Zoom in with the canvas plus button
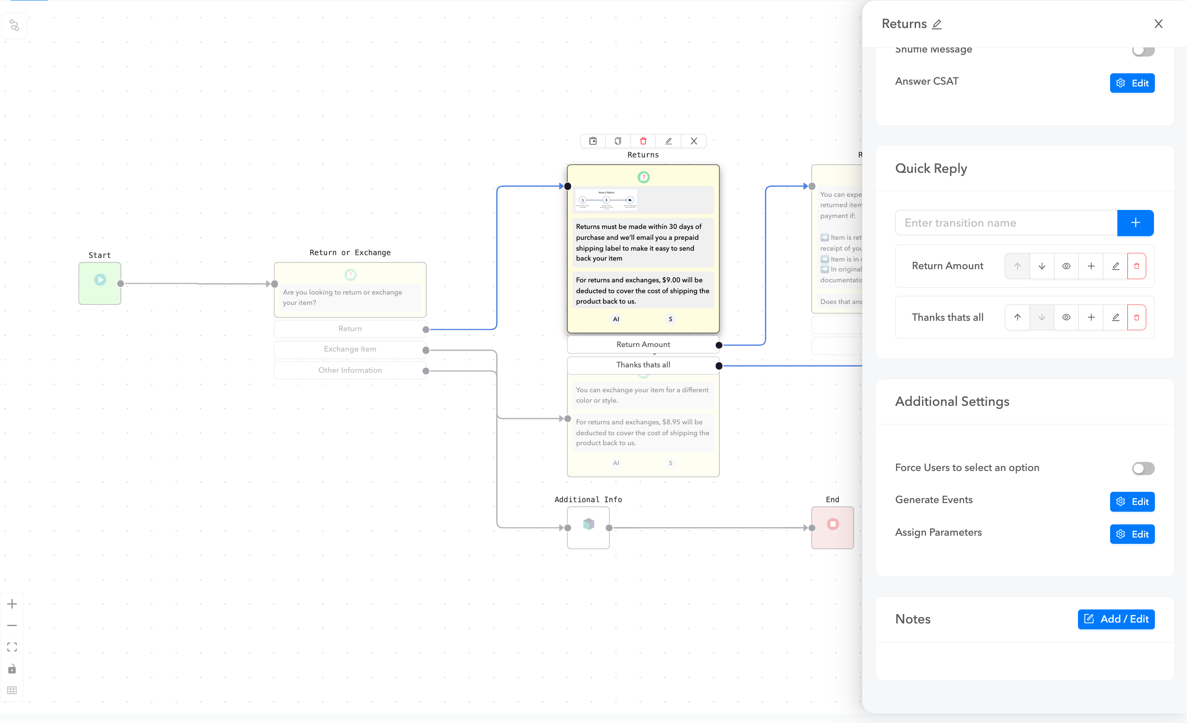The image size is (1187, 723). point(12,604)
